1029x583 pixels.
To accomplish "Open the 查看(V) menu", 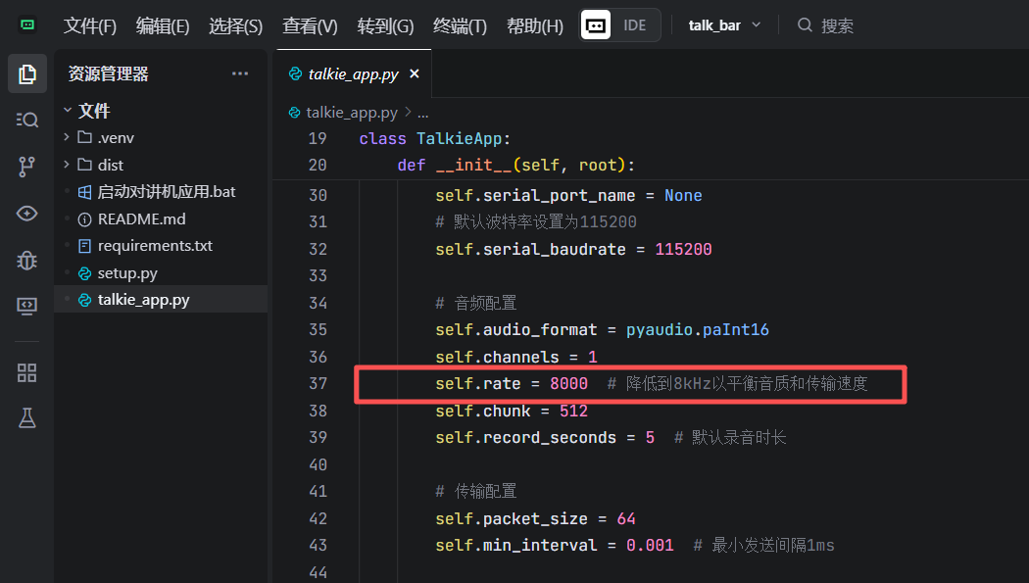I will [x=310, y=25].
